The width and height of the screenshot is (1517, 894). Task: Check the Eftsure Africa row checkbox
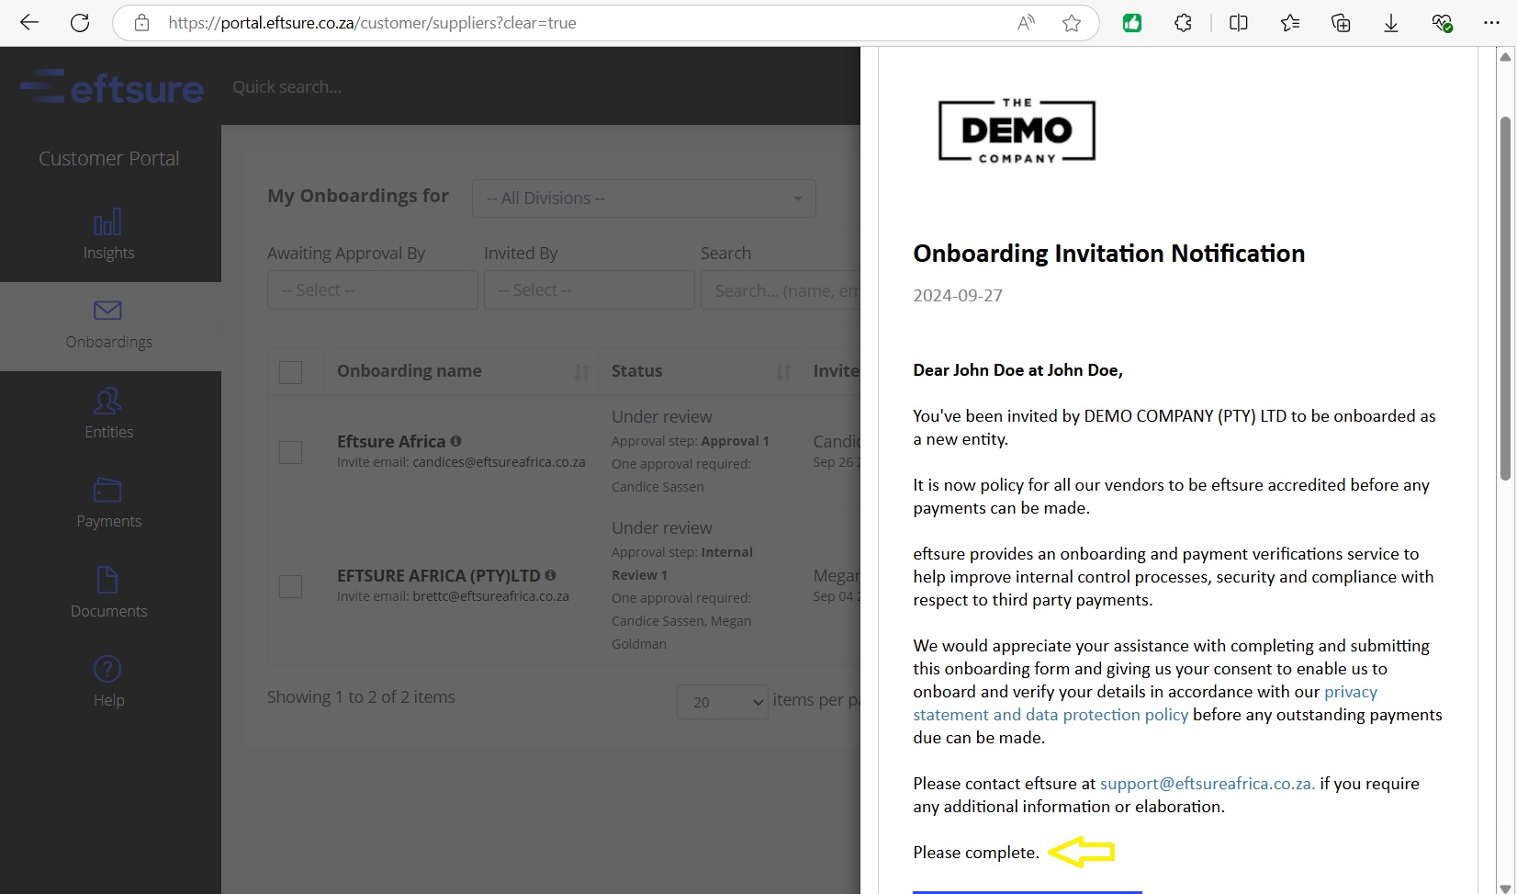tap(290, 452)
